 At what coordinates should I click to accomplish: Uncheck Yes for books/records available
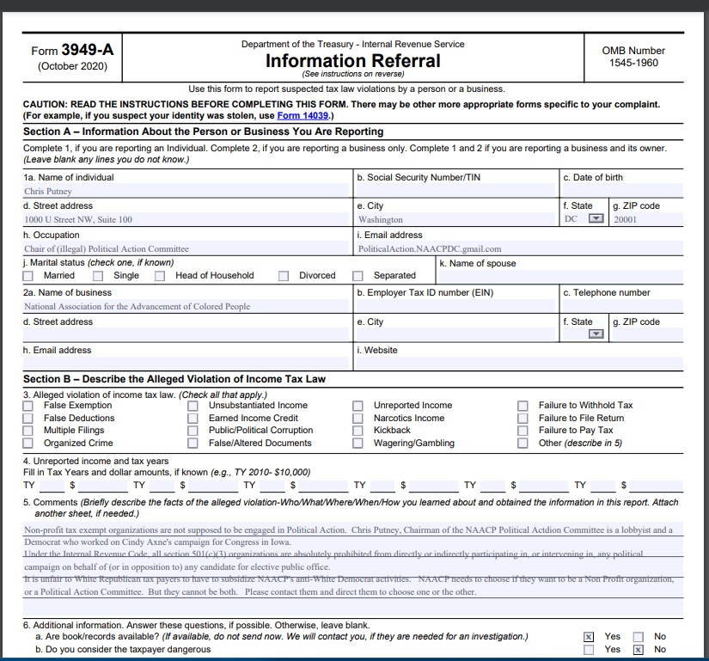click(589, 637)
